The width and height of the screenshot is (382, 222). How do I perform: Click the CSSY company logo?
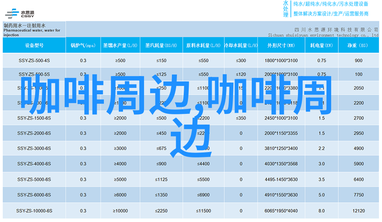[20, 14]
